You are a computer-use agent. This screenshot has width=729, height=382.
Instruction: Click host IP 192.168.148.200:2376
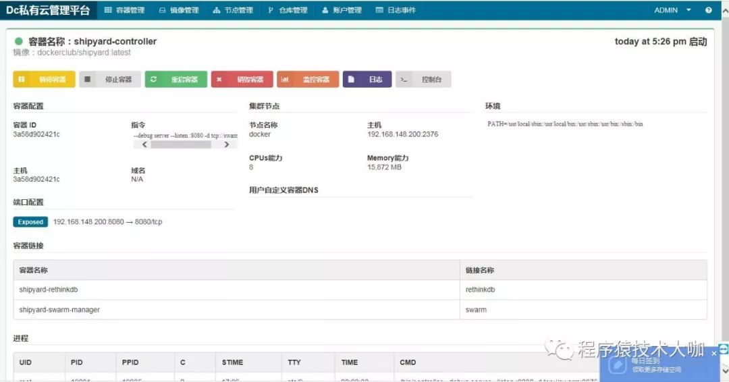[402, 134]
